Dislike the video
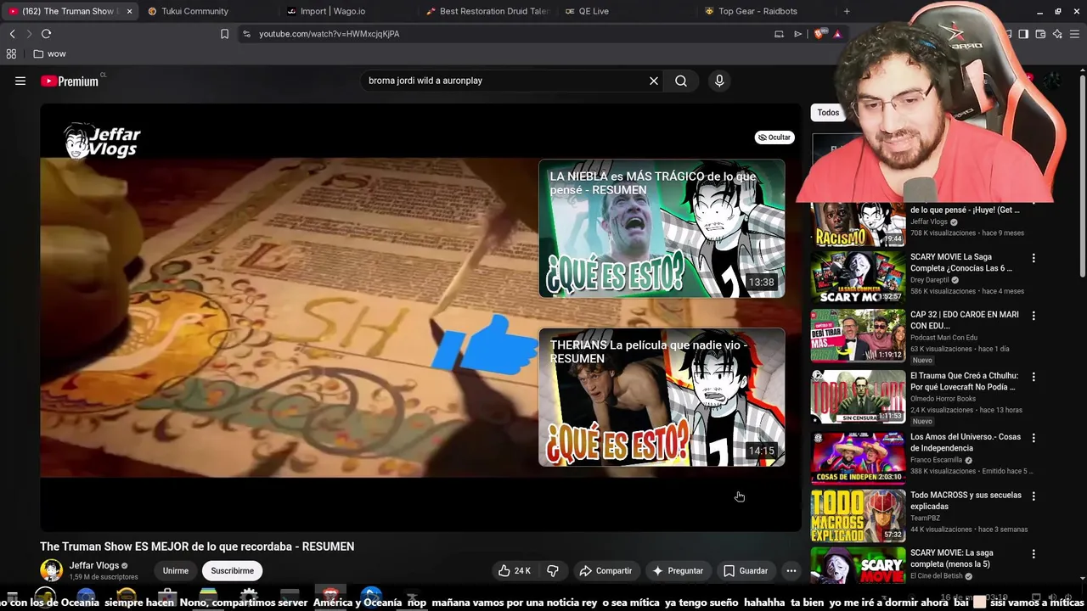Image resolution: width=1087 pixels, height=611 pixels. 553,571
